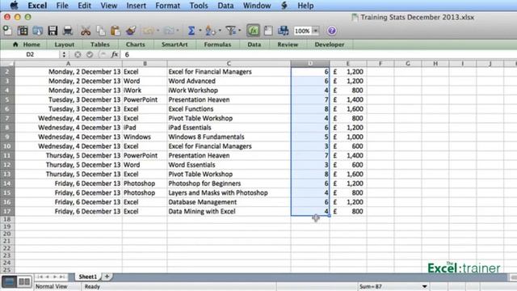
Task: Open the Media Browser icon
Action: click(284, 31)
